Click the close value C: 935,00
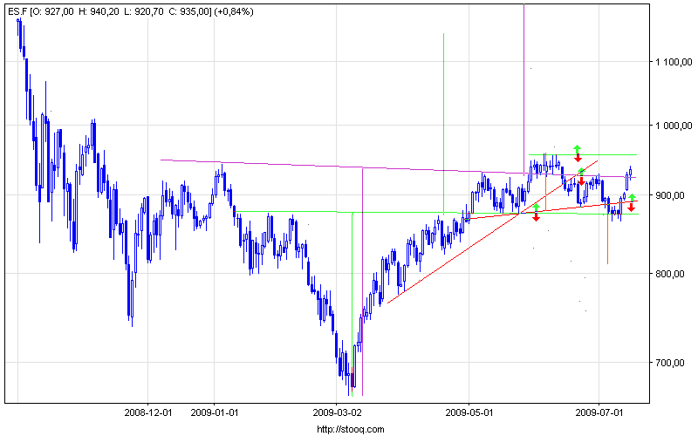Screen dimensions: 698x436 click(188, 12)
